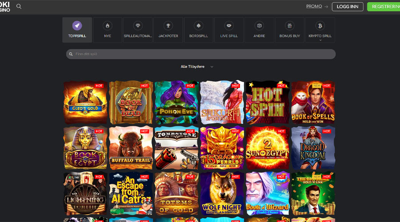400x222 pixels.
Task: Click the HOT badge on Wolf Night
Action: click(236, 177)
